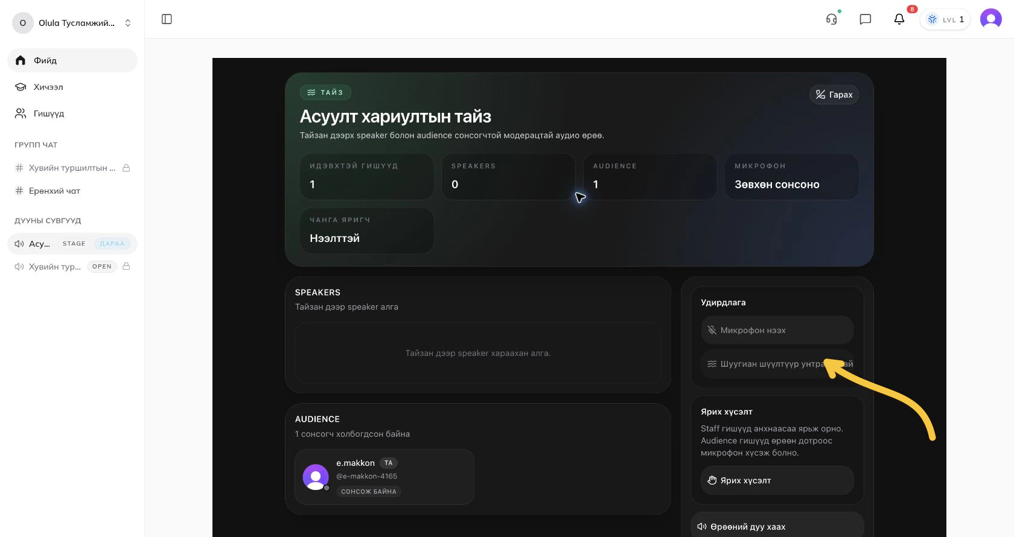The height and width of the screenshot is (537, 1014).
Task: Open the chat bubble icon in the top bar
Action: [866, 19]
